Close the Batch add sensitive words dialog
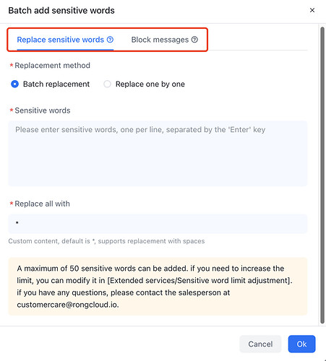Viewport: 326px width, 361px height. tap(312, 10)
